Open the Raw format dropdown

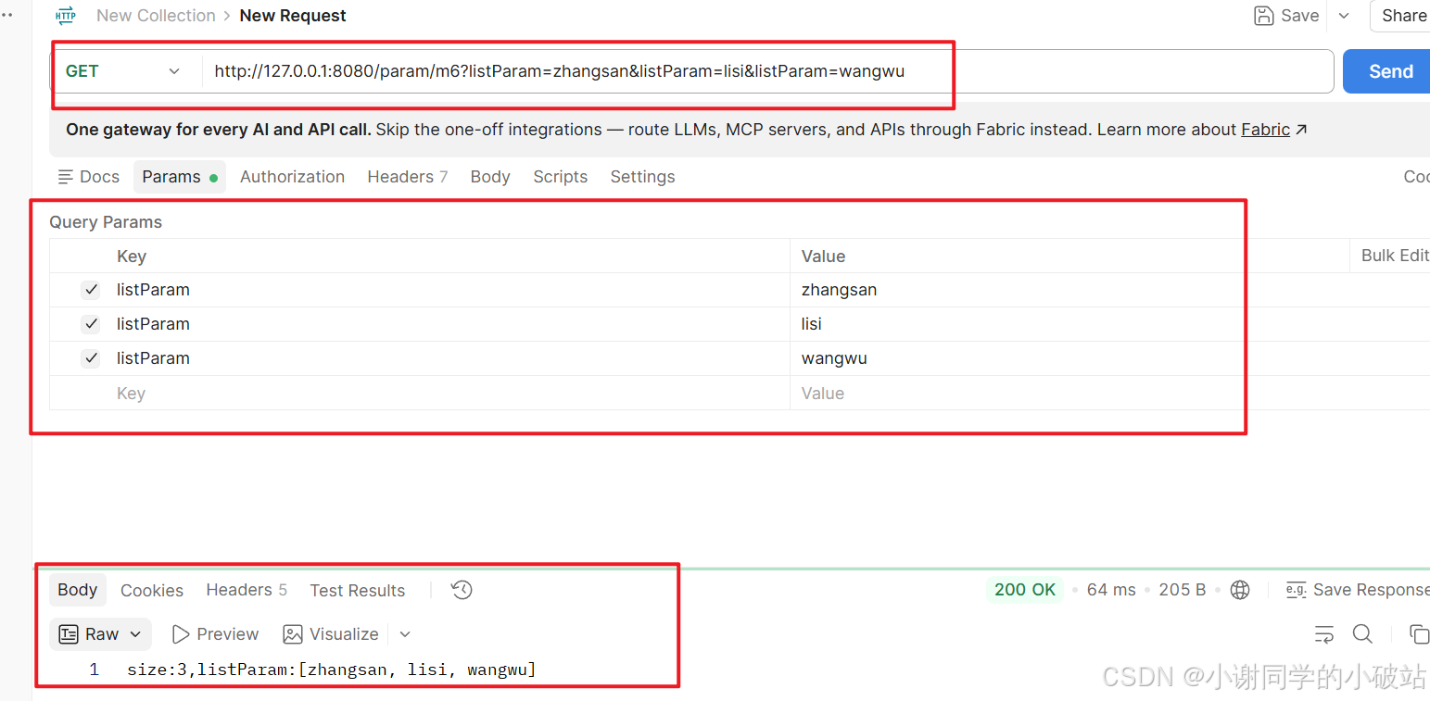[x=100, y=634]
